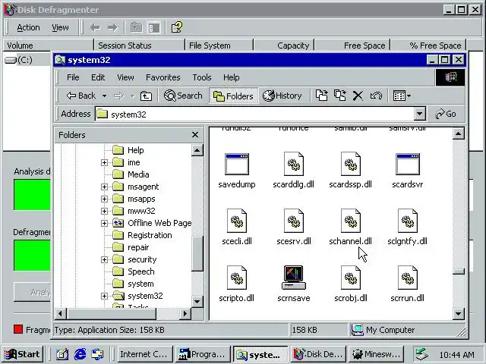Switch to Minesweeper taskbar button
486x364 pixels.
coord(376,354)
